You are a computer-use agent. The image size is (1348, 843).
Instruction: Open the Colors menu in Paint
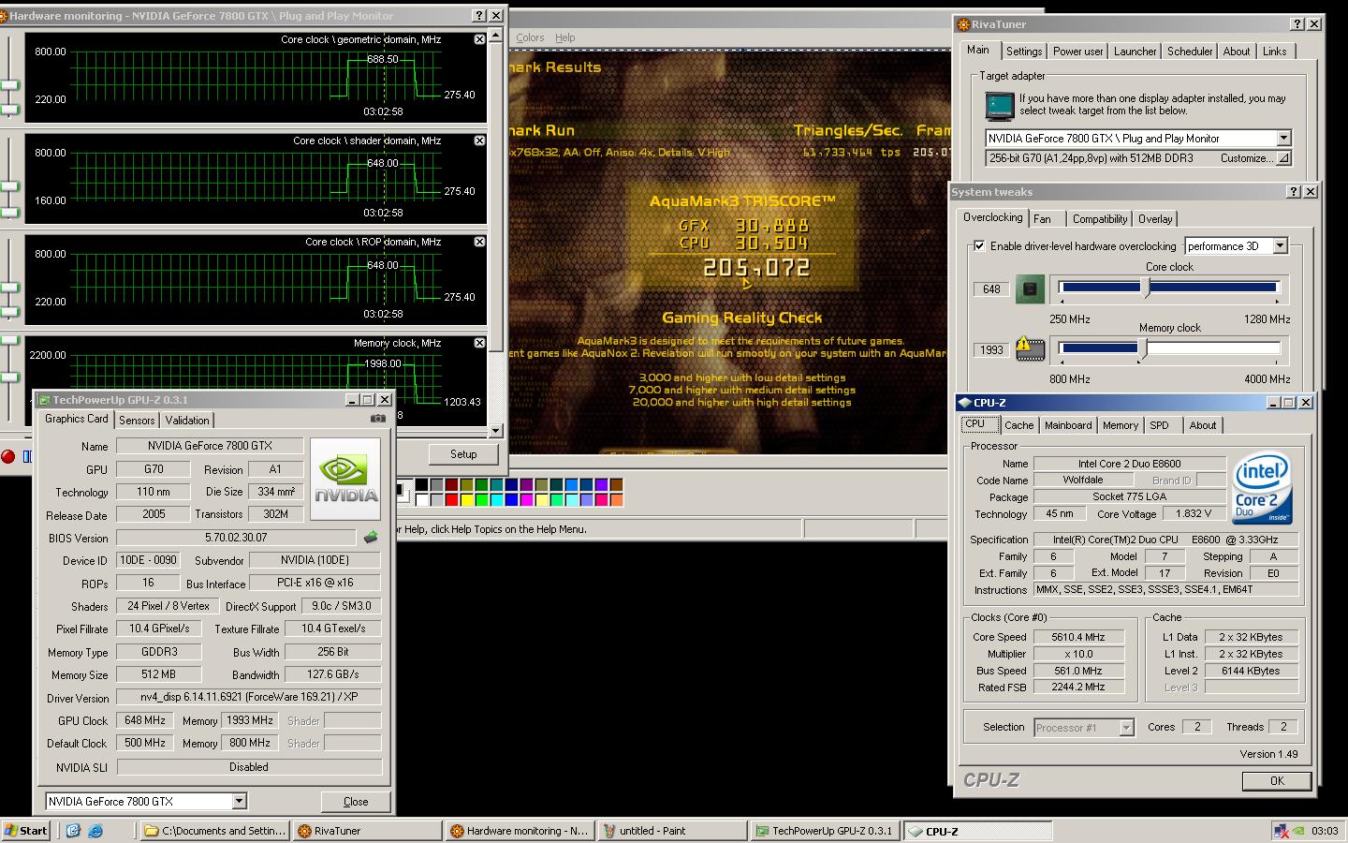530,37
